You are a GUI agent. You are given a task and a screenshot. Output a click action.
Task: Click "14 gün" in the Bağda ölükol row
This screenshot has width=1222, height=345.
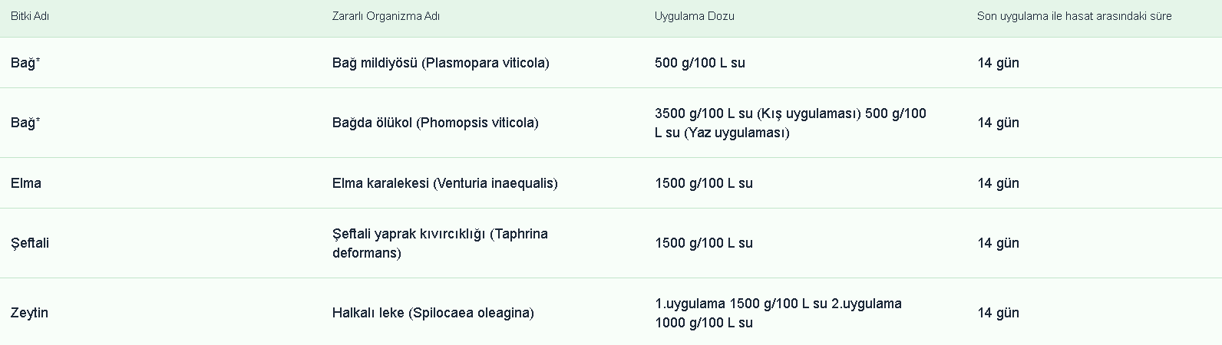tap(998, 123)
